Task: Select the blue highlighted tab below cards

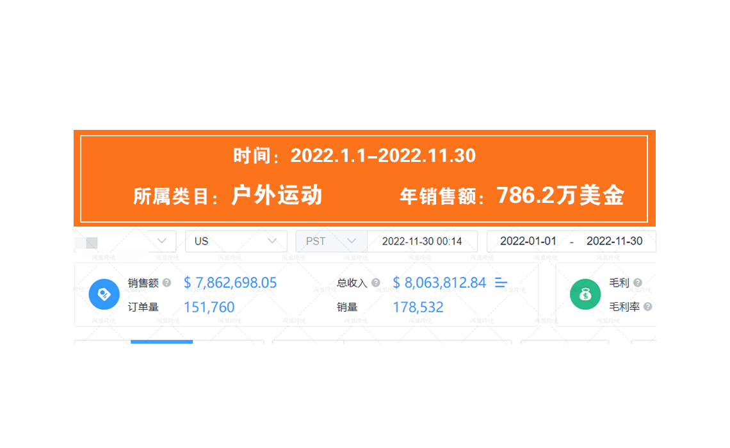Action: pyautogui.click(x=161, y=342)
